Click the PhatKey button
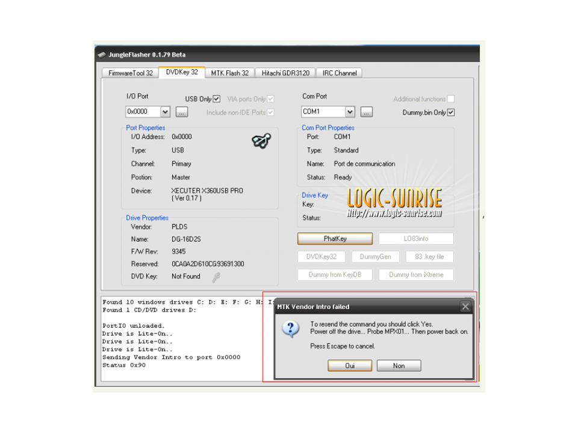The height and width of the screenshot is (433, 578). click(335, 239)
